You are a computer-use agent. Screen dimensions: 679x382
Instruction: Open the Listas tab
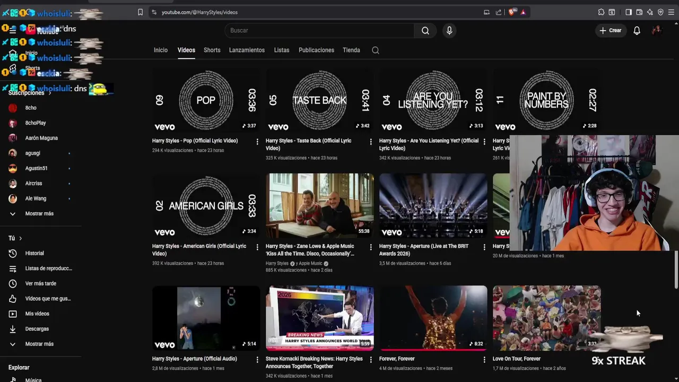(x=282, y=50)
